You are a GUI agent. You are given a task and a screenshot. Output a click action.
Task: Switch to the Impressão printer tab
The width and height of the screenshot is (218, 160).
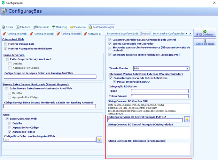(41, 27)
